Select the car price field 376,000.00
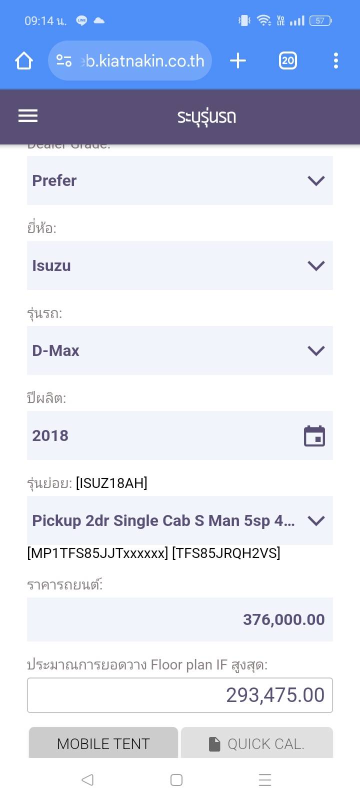The width and height of the screenshot is (360, 802). point(180,619)
